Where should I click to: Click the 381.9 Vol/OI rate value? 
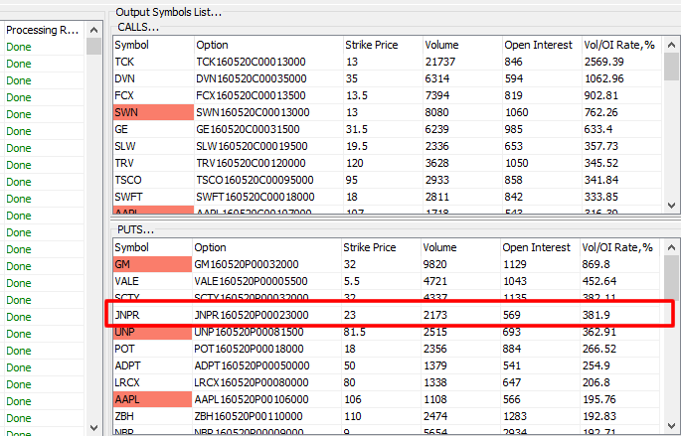click(596, 315)
